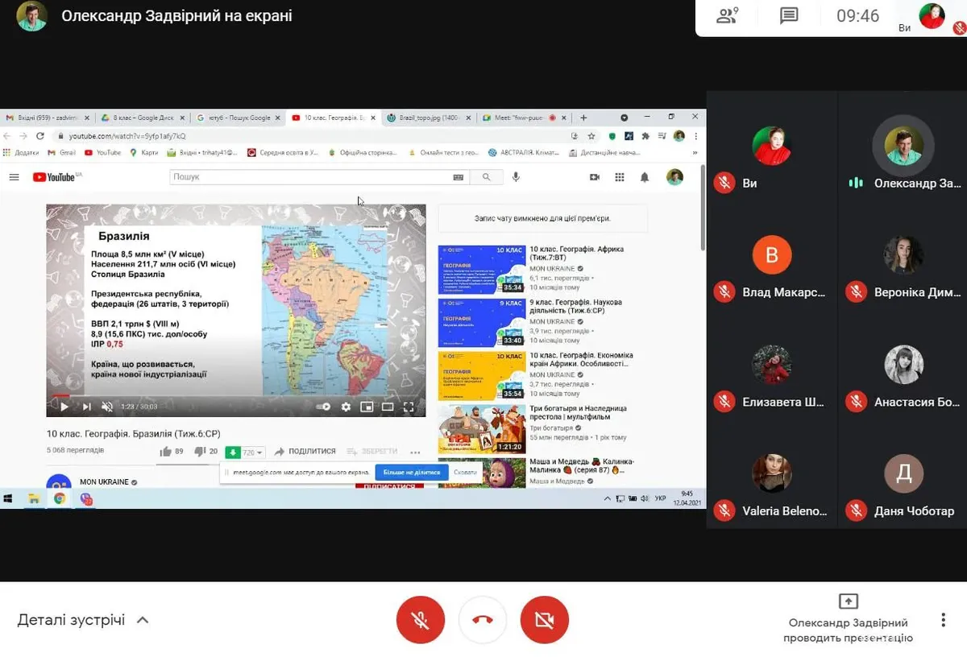967x657 pixels.
Task: Click the presentation screen icon above the presenter's name
Action: [848, 601]
